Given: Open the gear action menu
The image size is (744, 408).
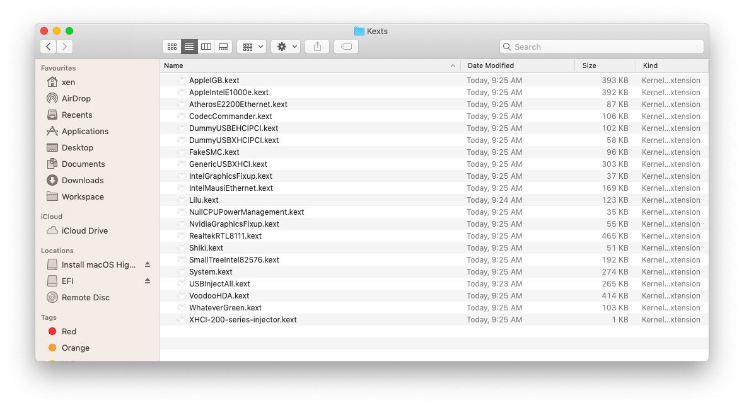Looking at the screenshot, I should tap(286, 47).
